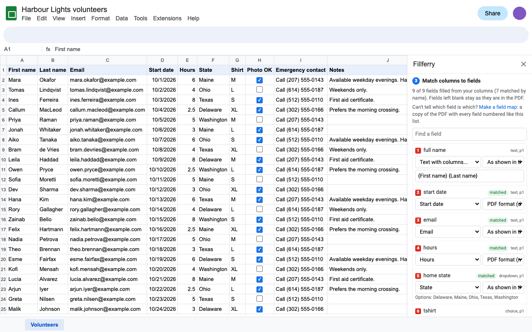532x332 pixels.
Task: Click the A1 name box
Action: tap(21, 49)
